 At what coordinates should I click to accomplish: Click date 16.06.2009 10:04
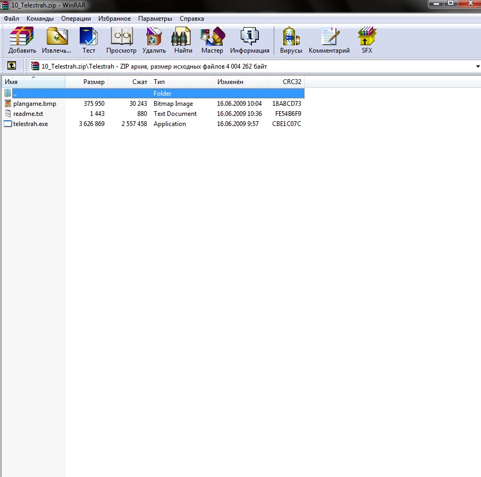239,104
